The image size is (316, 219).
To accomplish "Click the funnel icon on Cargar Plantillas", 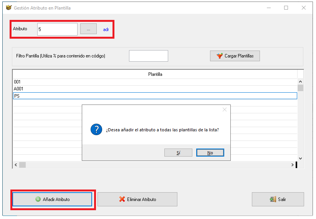I will pos(220,56).
